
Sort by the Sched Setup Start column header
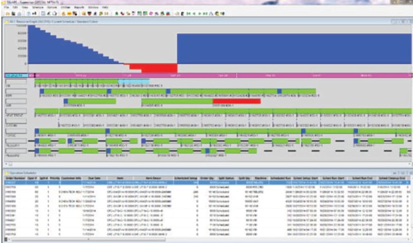pos(305,178)
